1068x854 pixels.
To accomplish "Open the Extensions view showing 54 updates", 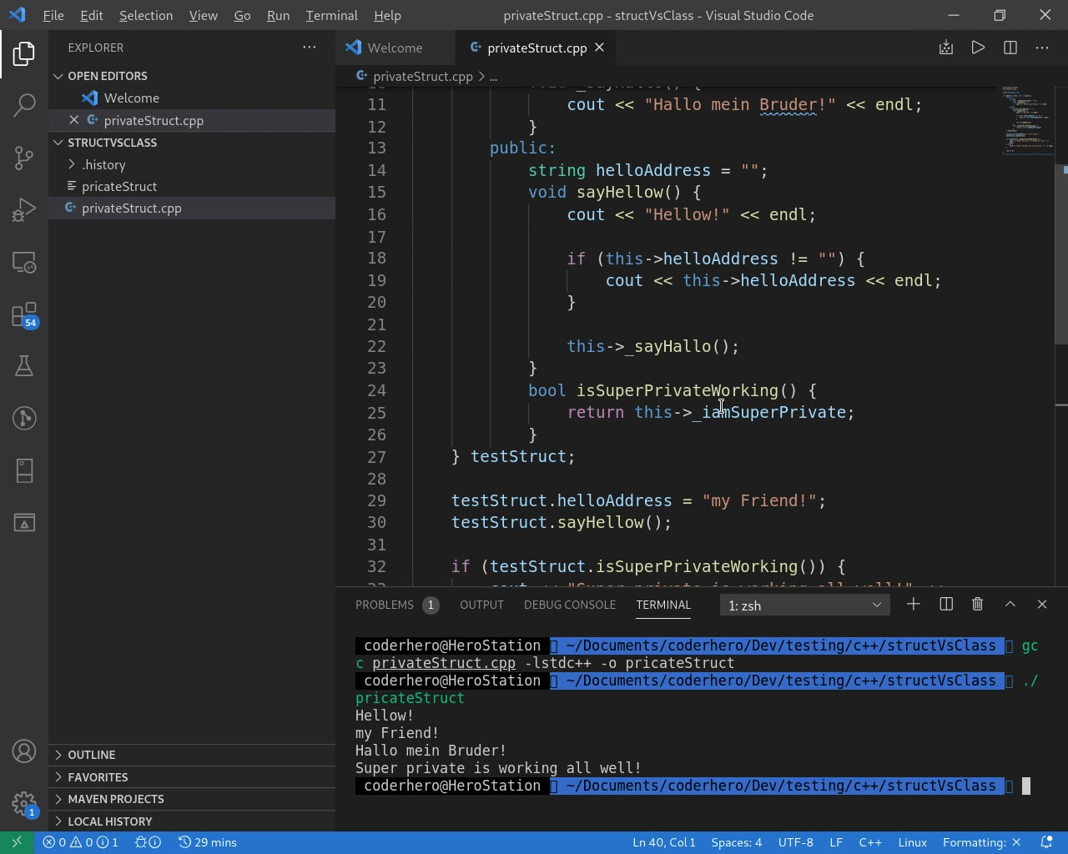I will (x=24, y=314).
